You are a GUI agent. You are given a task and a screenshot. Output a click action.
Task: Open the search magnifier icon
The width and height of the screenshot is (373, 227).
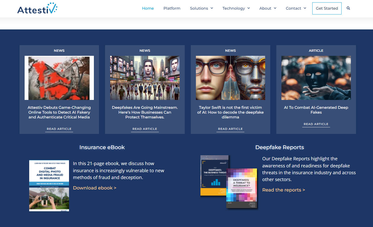click(x=348, y=8)
